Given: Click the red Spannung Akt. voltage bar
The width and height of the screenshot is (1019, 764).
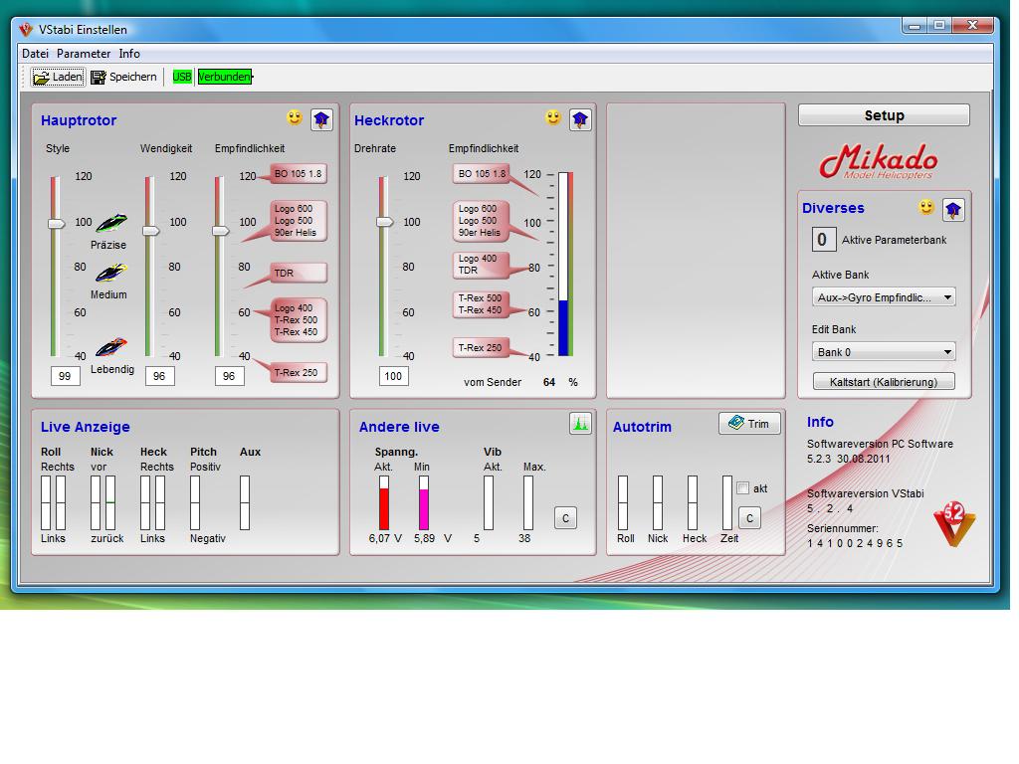Looking at the screenshot, I should tap(384, 502).
